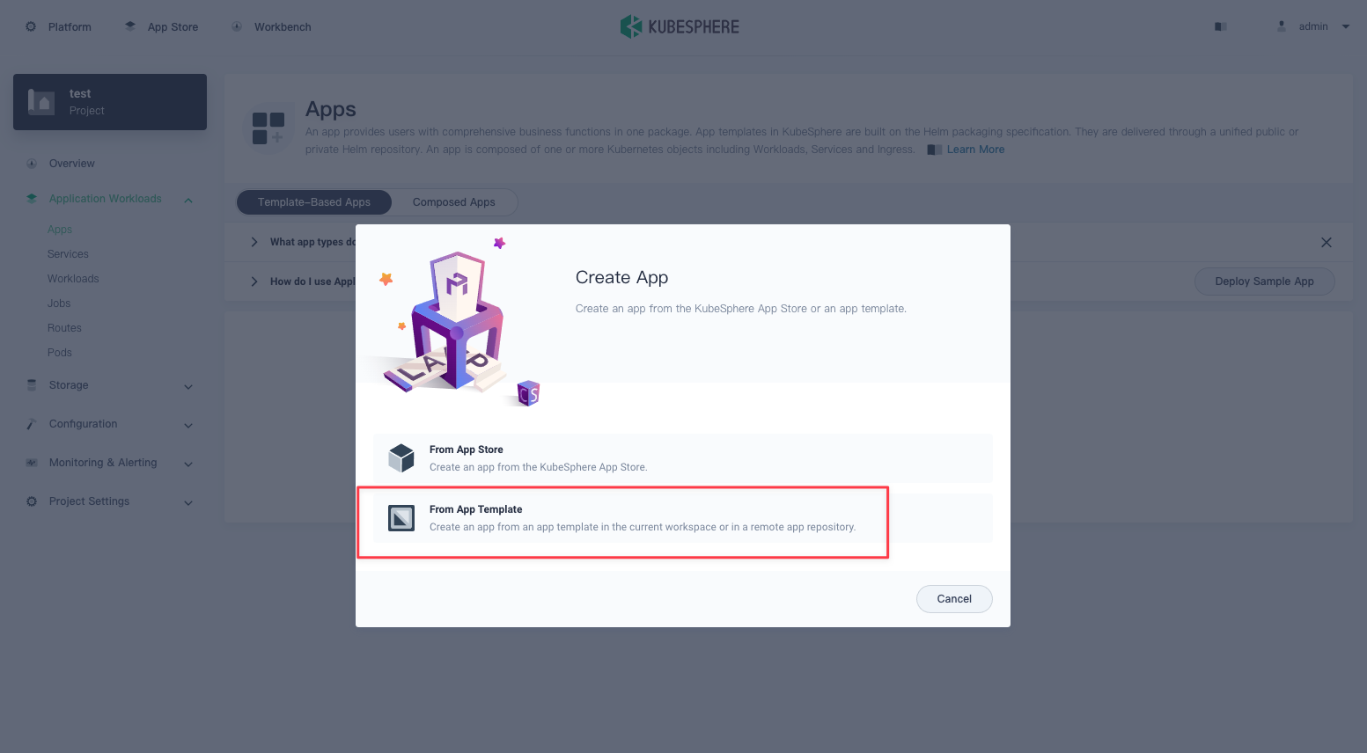Open Monitoring & Alerting section
This screenshot has width=1367, height=753.
pyautogui.click(x=103, y=463)
